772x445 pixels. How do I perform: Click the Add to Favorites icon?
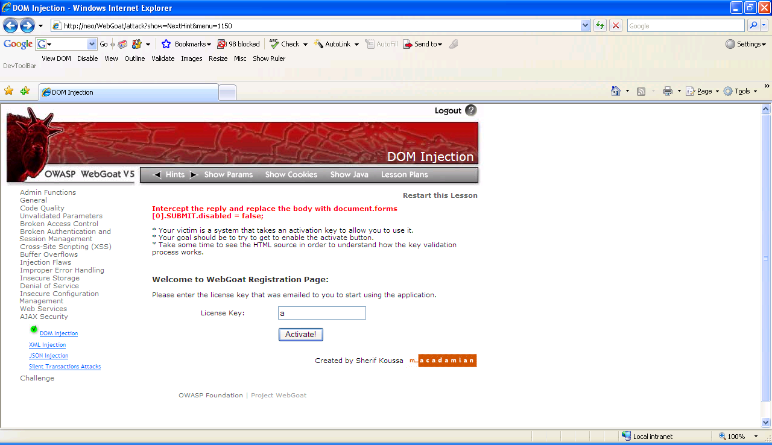[25, 91]
